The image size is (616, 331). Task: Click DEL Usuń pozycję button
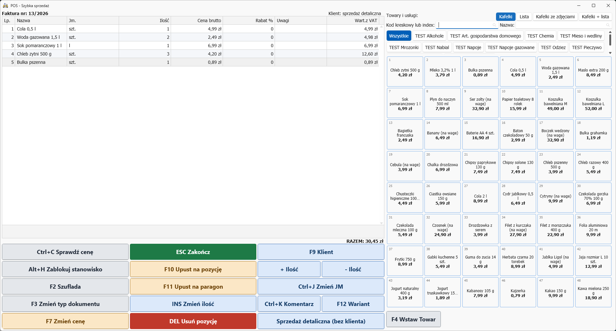point(193,321)
